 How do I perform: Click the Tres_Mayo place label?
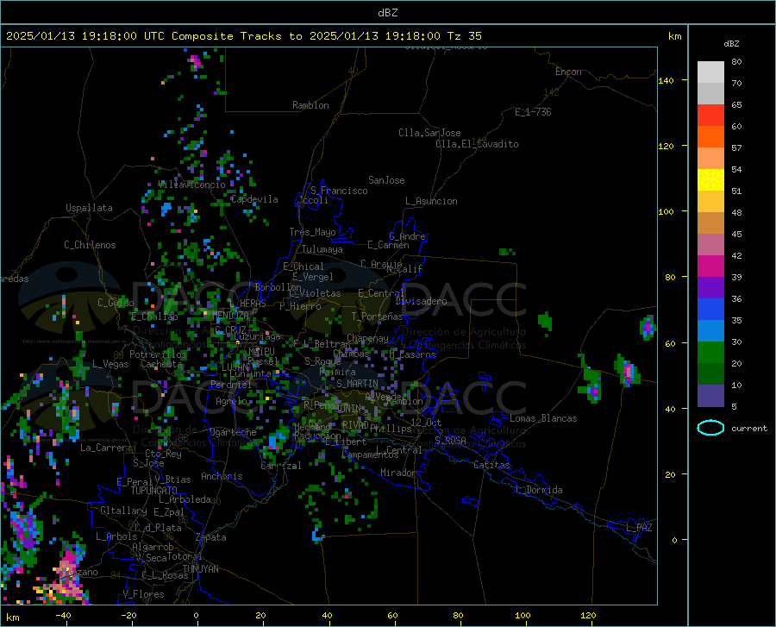point(312,232)
